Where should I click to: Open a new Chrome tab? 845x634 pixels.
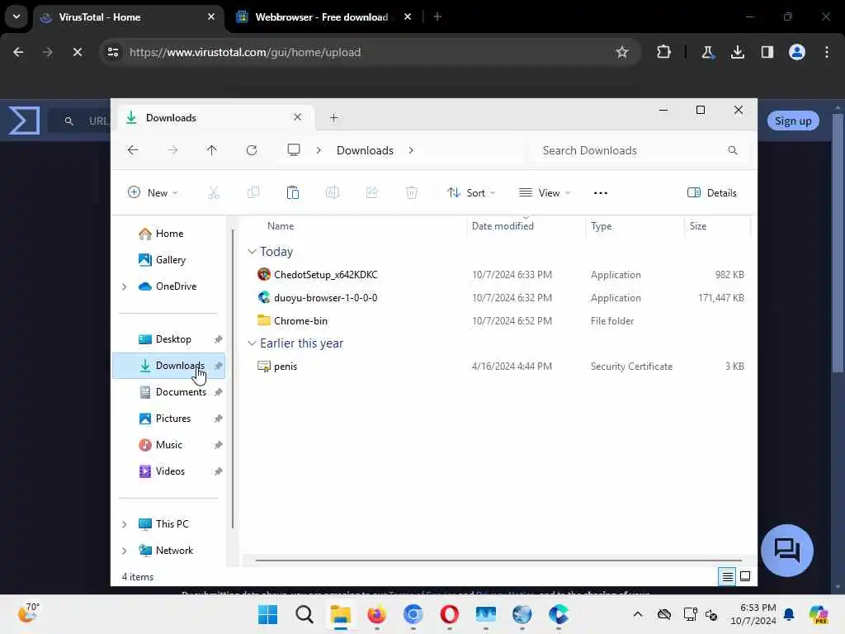(x=437, y=17)
